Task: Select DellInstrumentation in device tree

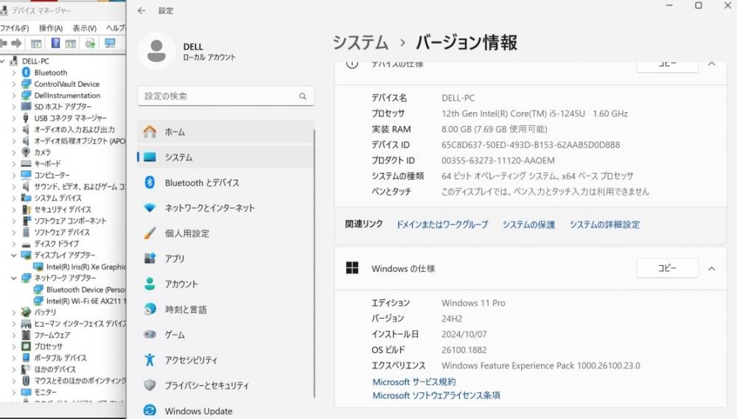Action: point(67,95)
